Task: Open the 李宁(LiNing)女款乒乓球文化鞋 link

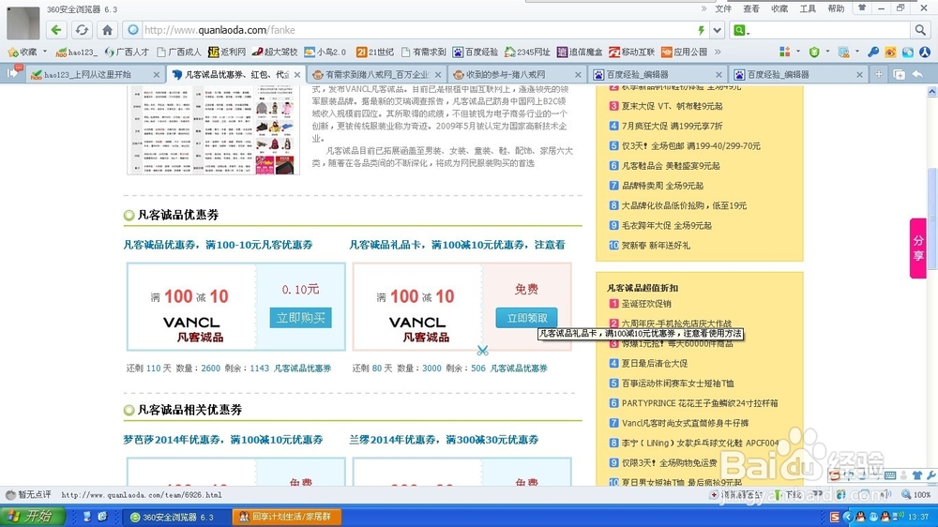Action: coord(700,444)
